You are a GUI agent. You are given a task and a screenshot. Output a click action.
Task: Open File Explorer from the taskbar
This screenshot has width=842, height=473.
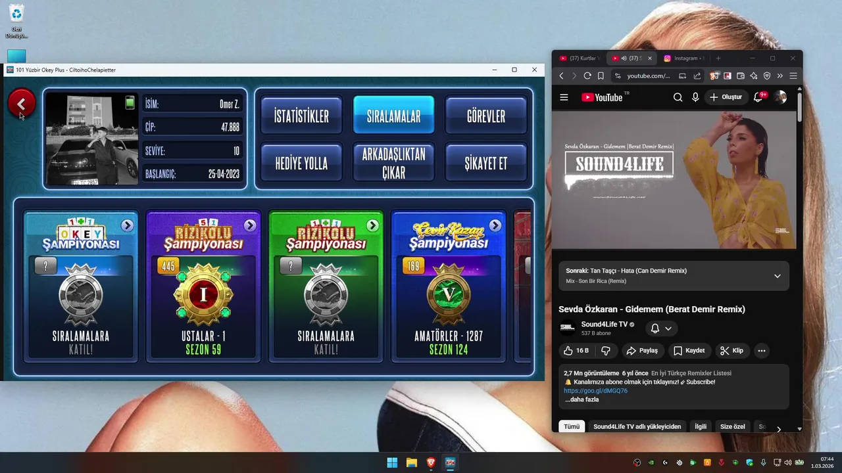(411, 462)
